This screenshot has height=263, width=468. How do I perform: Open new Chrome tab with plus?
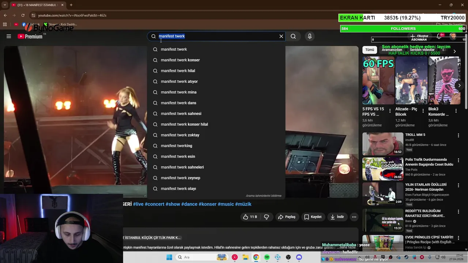(x=71, y=5)
